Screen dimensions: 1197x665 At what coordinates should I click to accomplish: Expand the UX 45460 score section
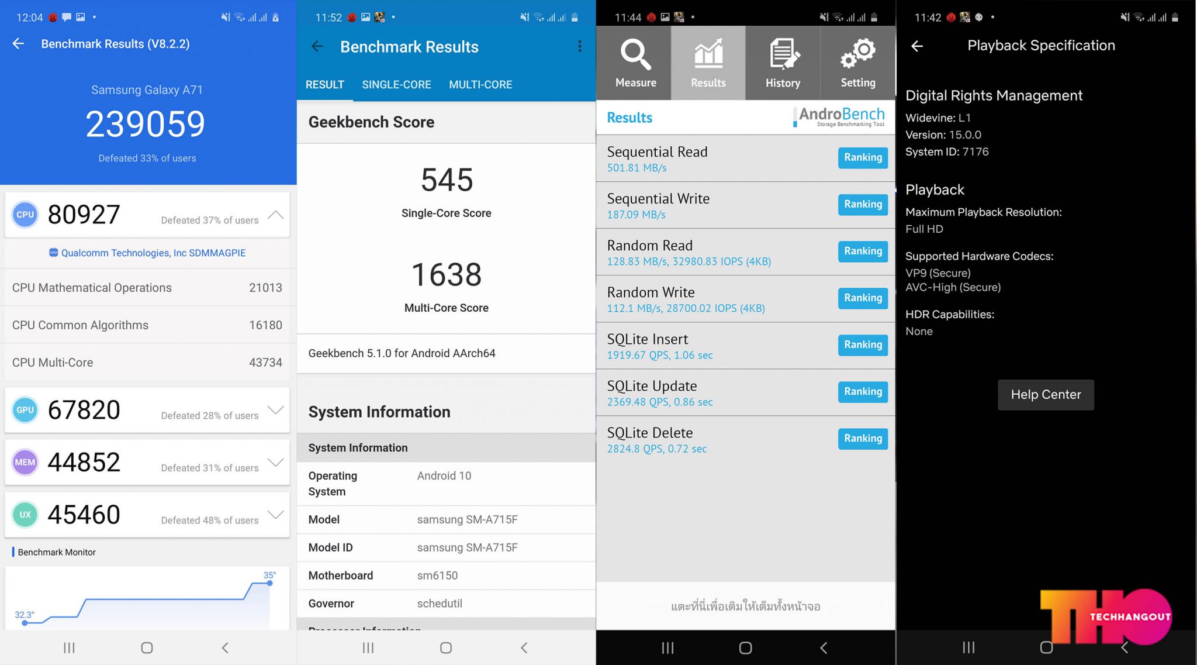pos(276,514)
